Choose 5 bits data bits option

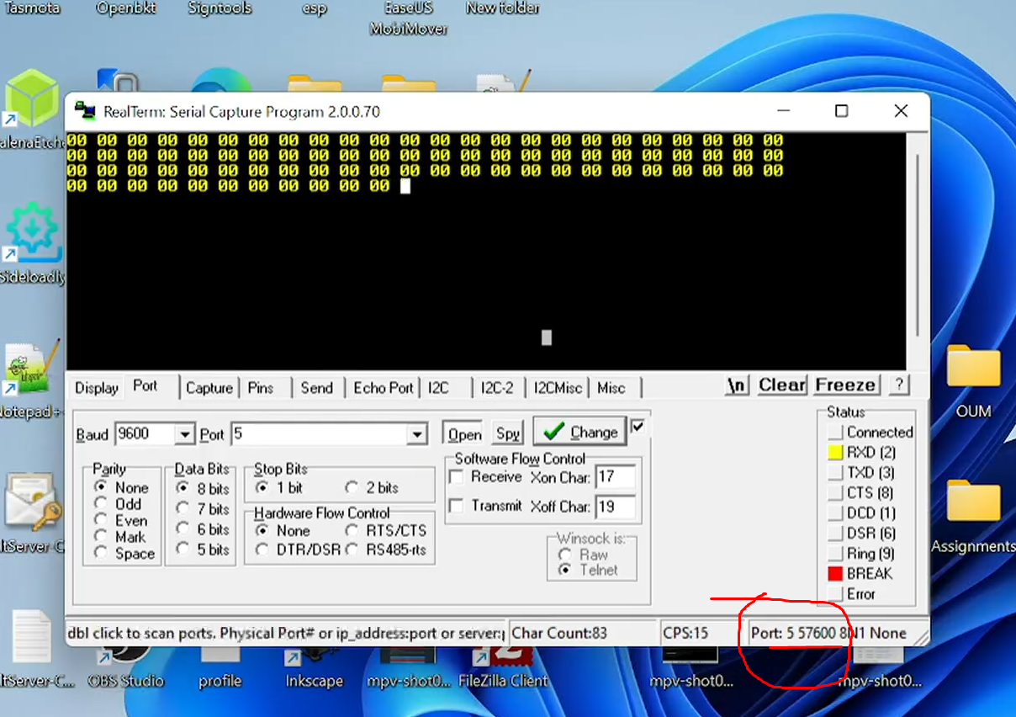183,550
